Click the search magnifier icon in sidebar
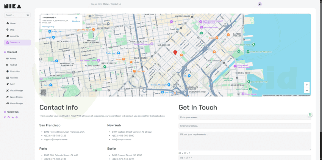The image size is (322, 160). (x=28, y=15)
